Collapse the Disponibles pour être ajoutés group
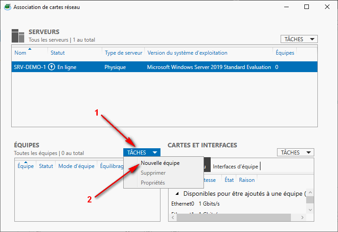The image size is (338, 232). tap(176, 194)
